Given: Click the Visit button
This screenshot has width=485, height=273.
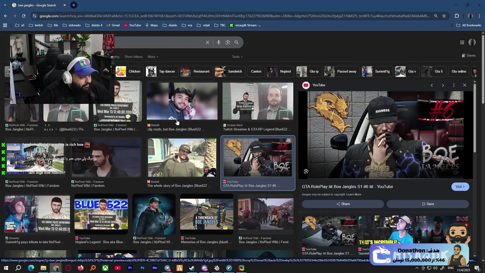Looking at the screenshot, I should (460, 187).
